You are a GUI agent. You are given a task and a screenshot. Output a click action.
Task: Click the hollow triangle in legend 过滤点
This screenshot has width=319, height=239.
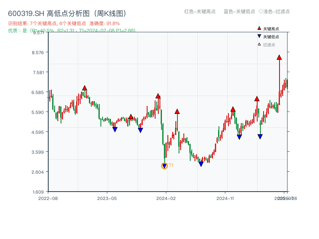[x=259, y=44]
